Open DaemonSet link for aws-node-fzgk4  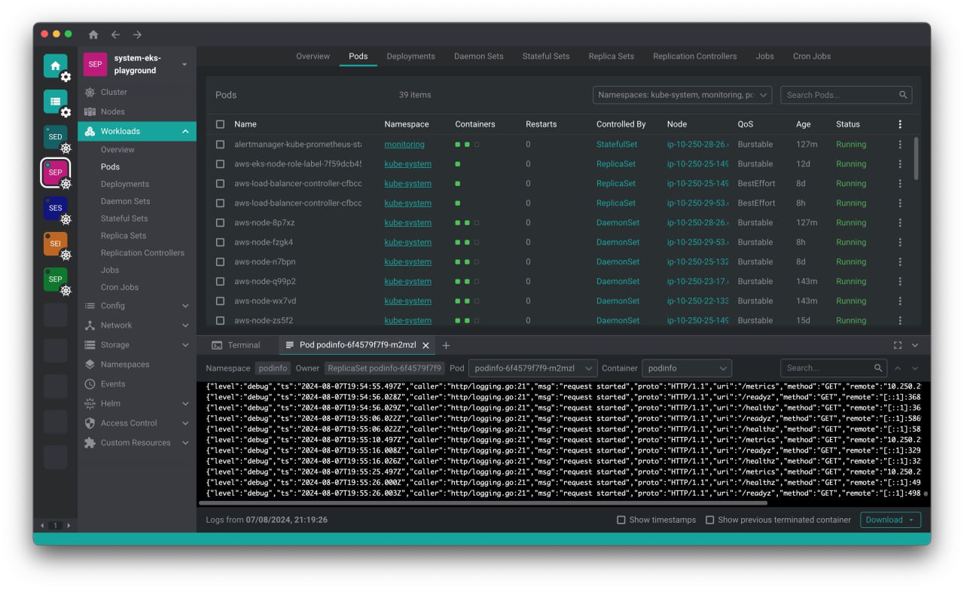coord(618,243)
